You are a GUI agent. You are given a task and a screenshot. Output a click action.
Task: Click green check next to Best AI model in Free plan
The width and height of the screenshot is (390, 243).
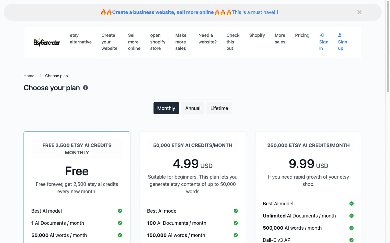(x=120, y=211)
